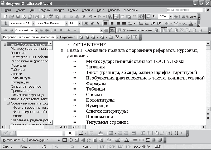The height and width of the screenshot is (150, 211).
Task: Select the Oval drawing tool
Action: click(70, 140)
